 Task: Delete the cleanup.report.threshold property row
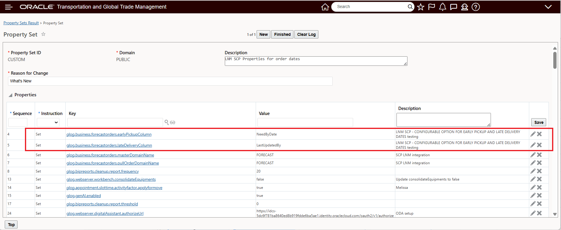(x=539, y=204)
